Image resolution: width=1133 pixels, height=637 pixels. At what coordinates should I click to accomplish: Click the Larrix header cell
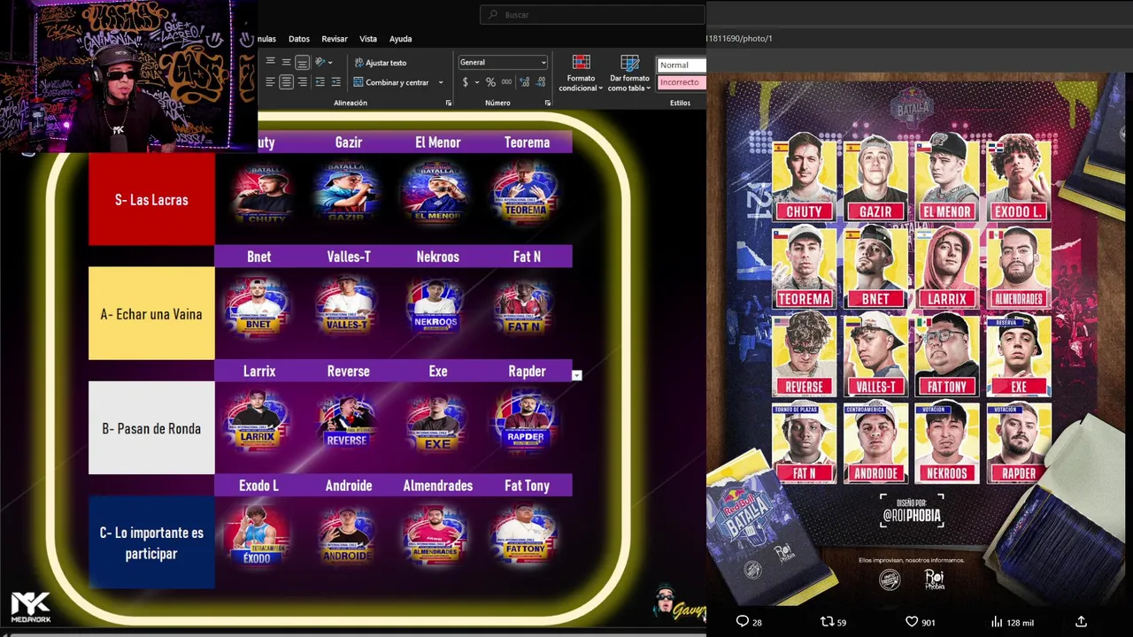click(259, 371)
